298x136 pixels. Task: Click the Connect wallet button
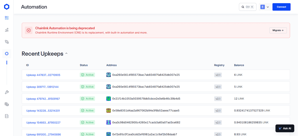point(281,7)
